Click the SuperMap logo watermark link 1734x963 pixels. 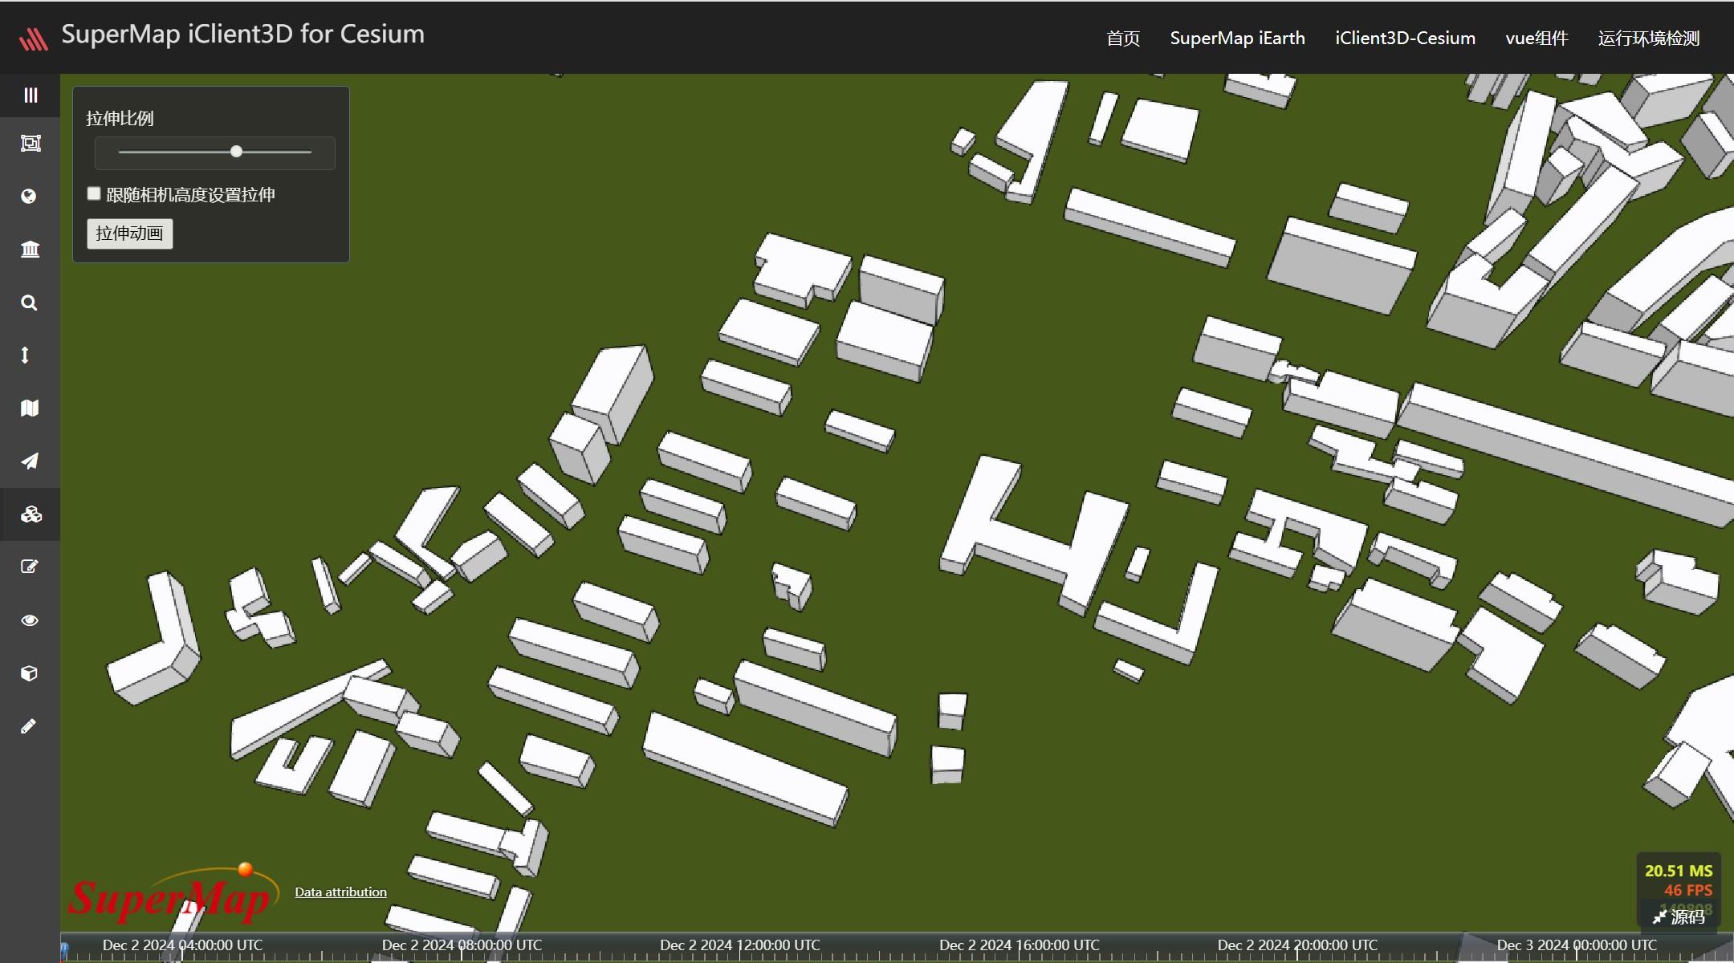point(173,895)
